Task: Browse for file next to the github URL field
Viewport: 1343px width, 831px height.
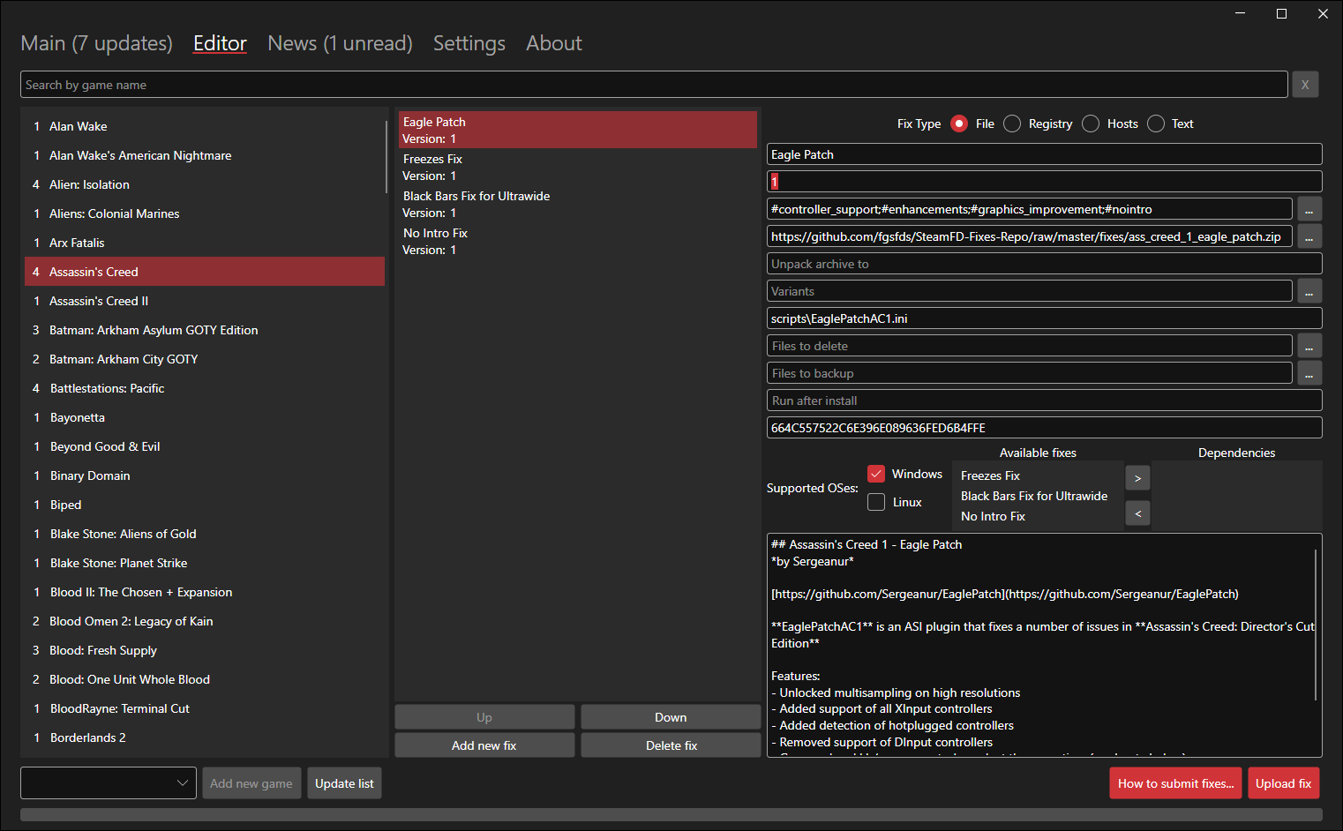Action: coord(1309,236)
